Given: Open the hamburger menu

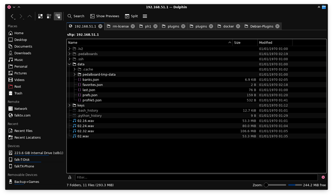Looking at the screenshot, I should click(145, 16).
